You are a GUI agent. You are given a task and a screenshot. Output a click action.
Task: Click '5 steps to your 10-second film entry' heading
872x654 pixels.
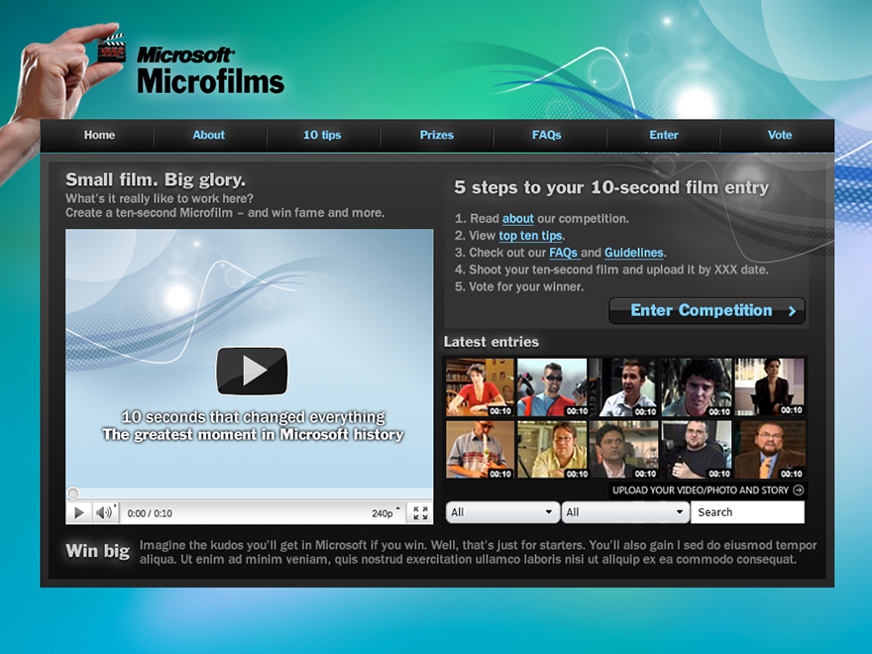[611, 187]
